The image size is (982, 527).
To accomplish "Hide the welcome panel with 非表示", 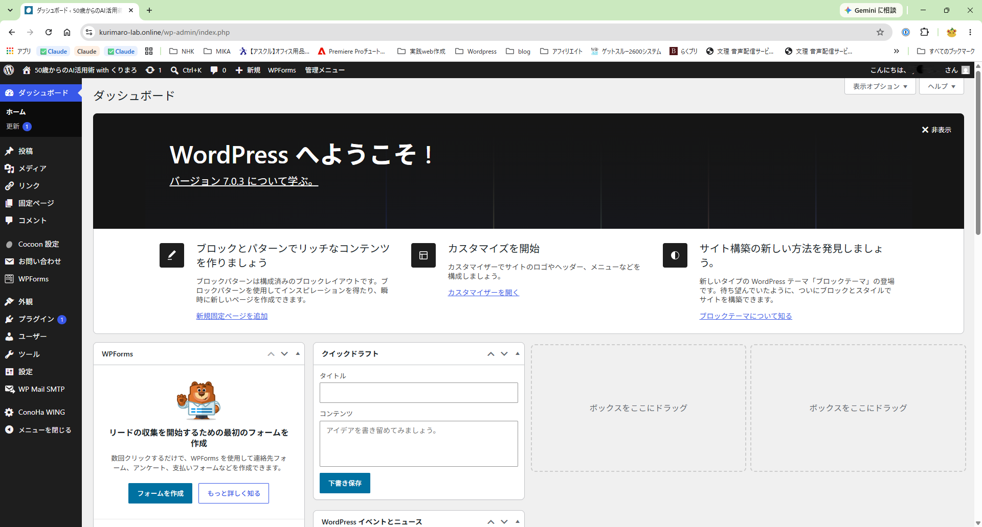I will pyautogui.click(x=936, y=130).
